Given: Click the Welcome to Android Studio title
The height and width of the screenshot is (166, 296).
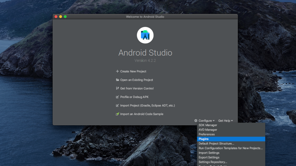Looking at the screenshot, I should click(x=145, y=17).
